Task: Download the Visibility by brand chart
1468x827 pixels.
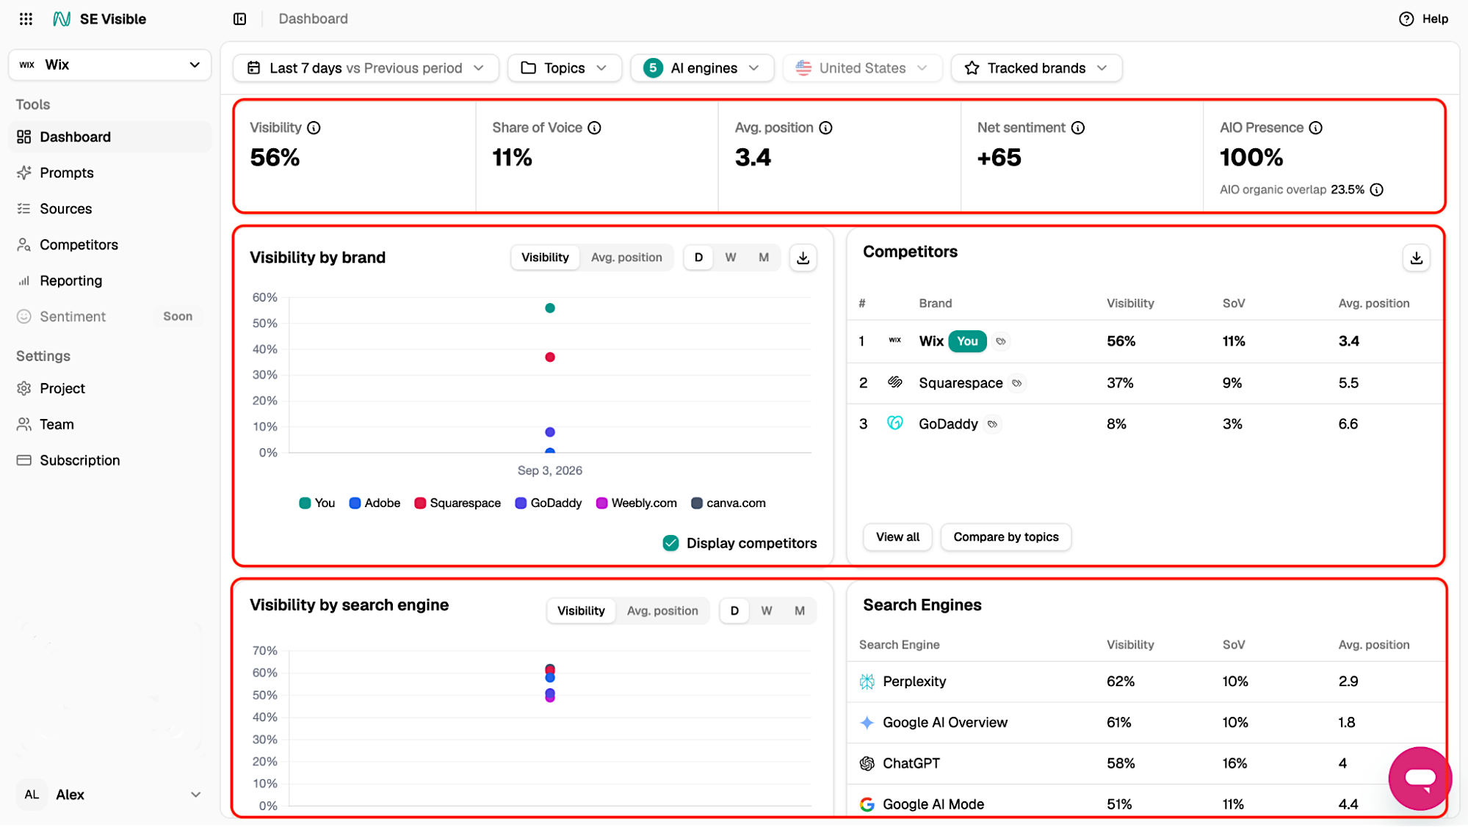Action: [803, 258]
